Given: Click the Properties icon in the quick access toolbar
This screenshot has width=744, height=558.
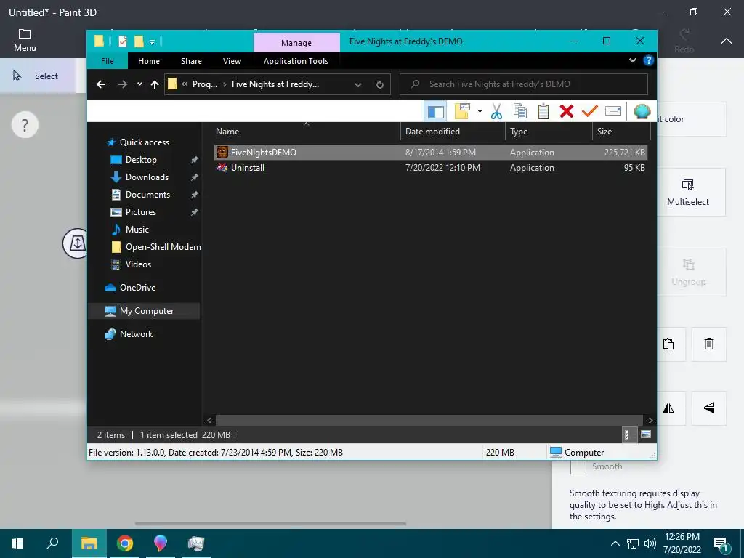Looking at the screenshot, I should click(122, 41).
